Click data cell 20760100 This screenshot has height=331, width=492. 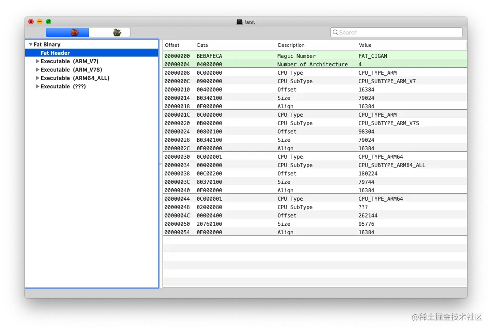tap(209, 224)
